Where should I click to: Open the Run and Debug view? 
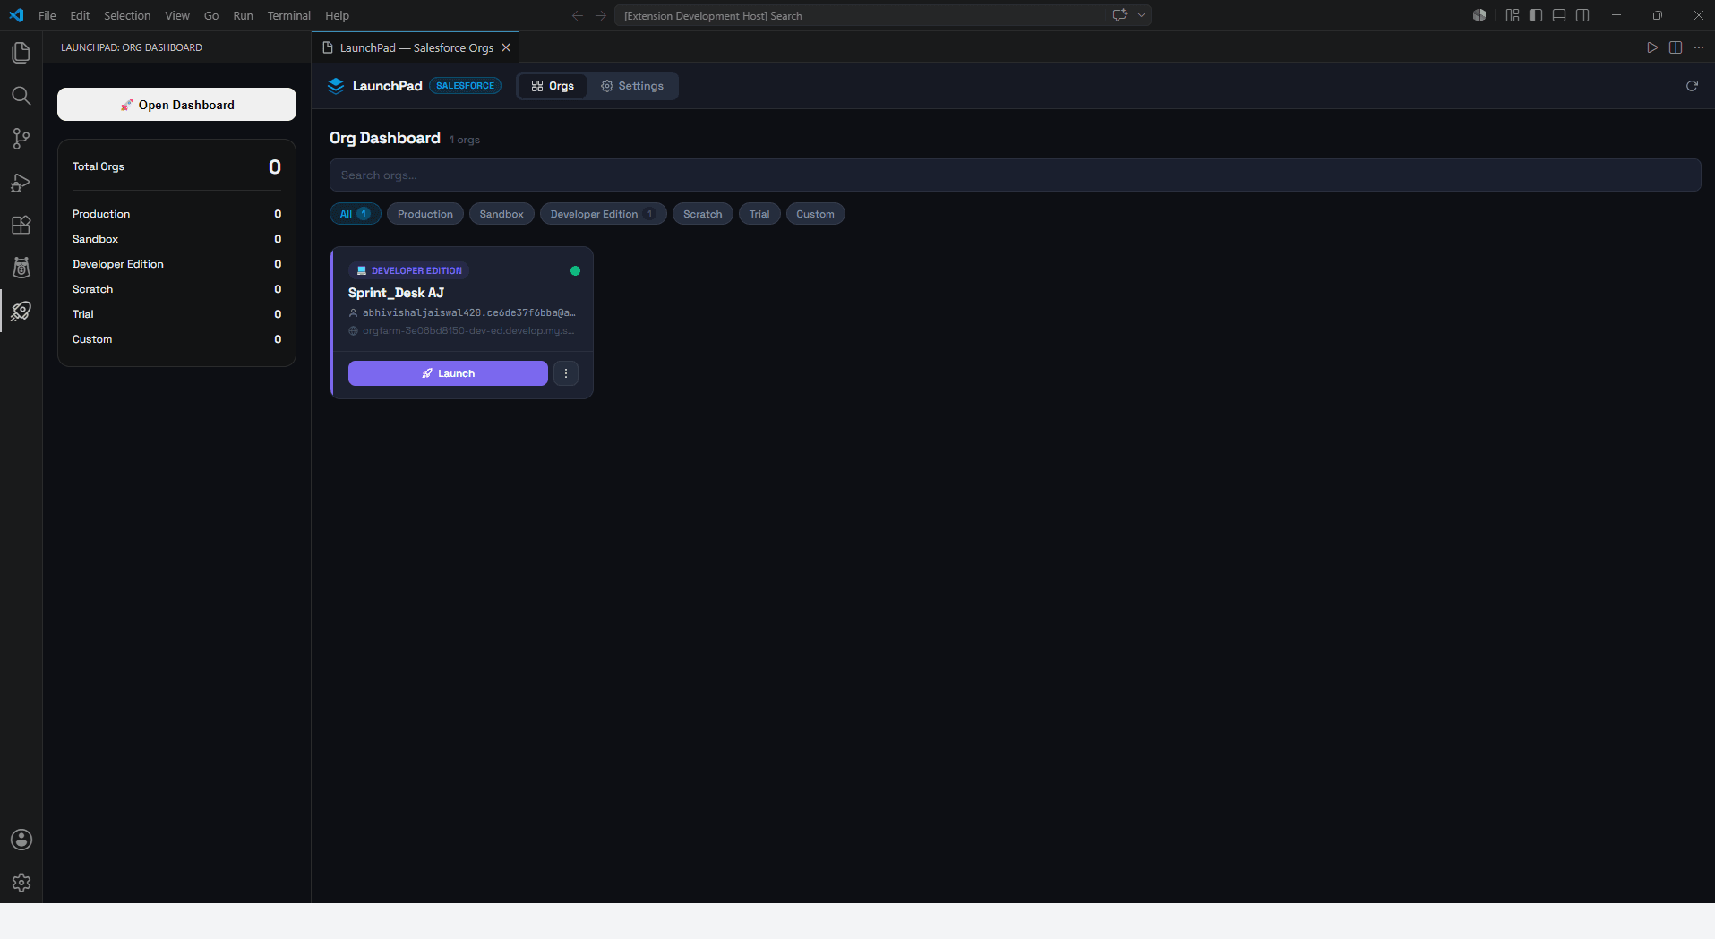pos(21,183)
